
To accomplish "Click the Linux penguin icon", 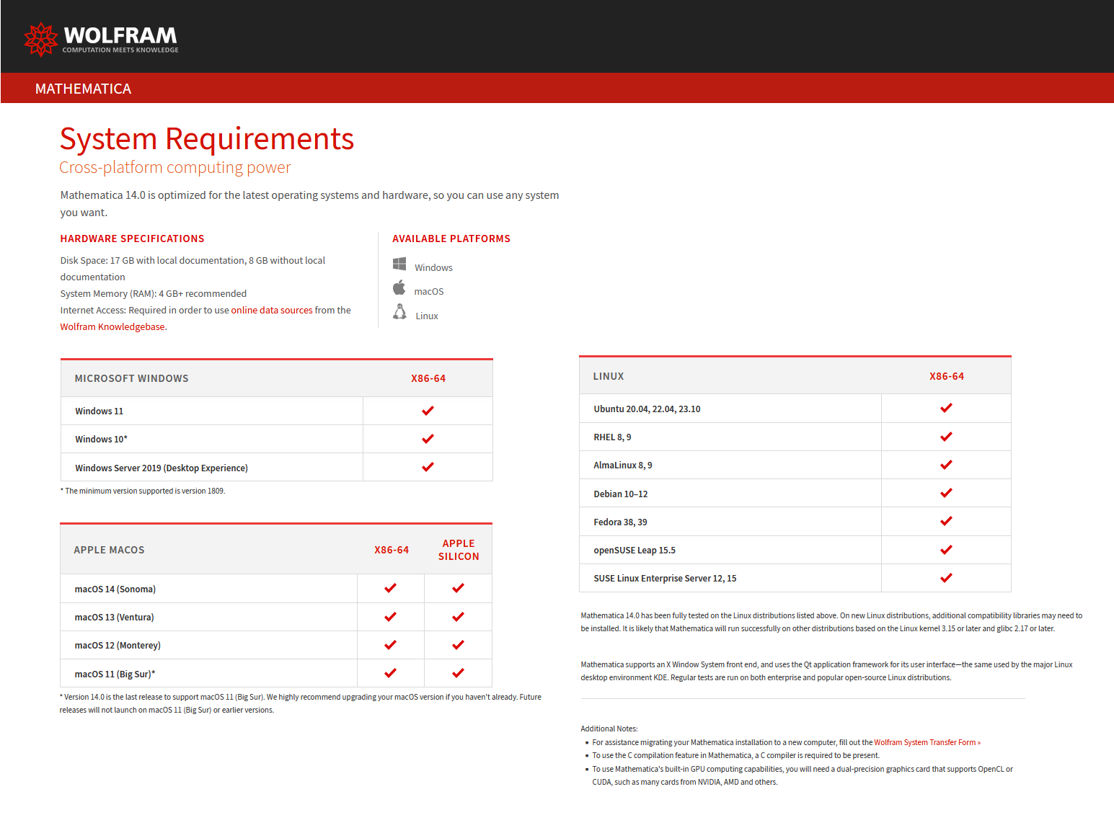I will pyautogui.click(x=399, y=312).
